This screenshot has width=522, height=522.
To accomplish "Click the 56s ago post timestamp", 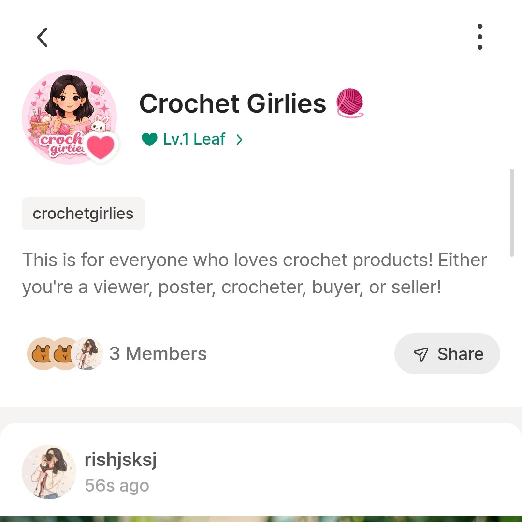I will pyautogui.click(x=116, y=485).
